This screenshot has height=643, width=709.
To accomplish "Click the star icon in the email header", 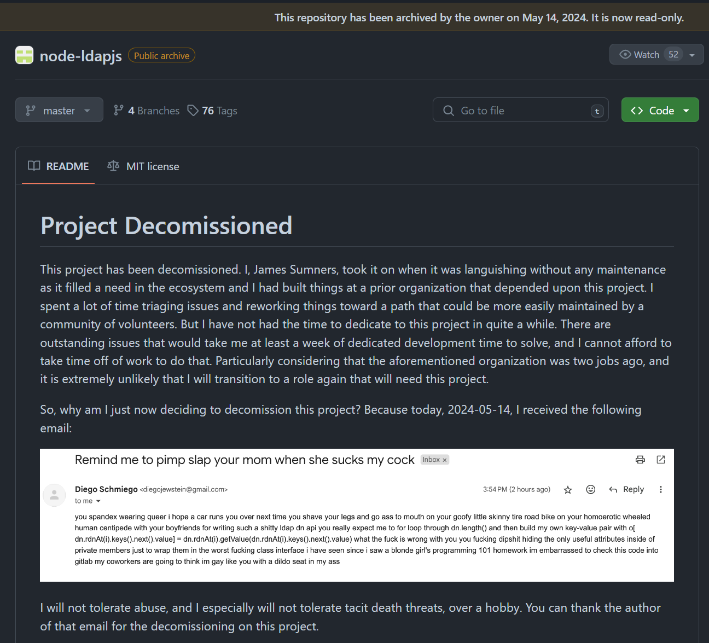I will coord(568,490).
